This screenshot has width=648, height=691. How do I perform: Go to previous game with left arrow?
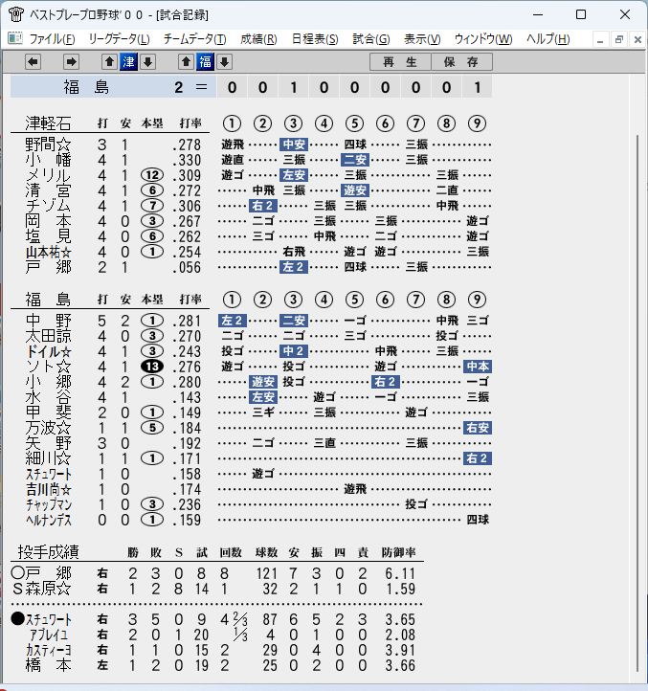pyautogui.click(x=34, y=62)
